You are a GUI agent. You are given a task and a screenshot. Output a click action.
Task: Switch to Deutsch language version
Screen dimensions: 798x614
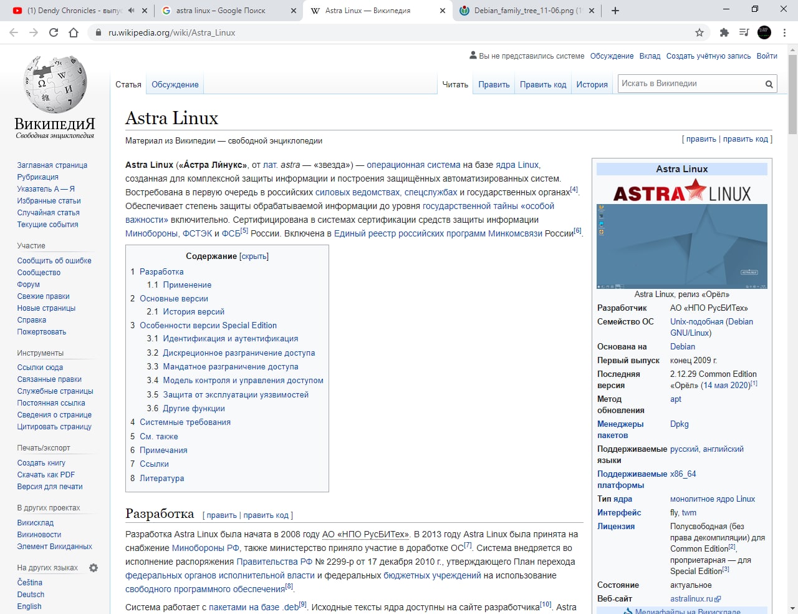click(x=31, y=595)
